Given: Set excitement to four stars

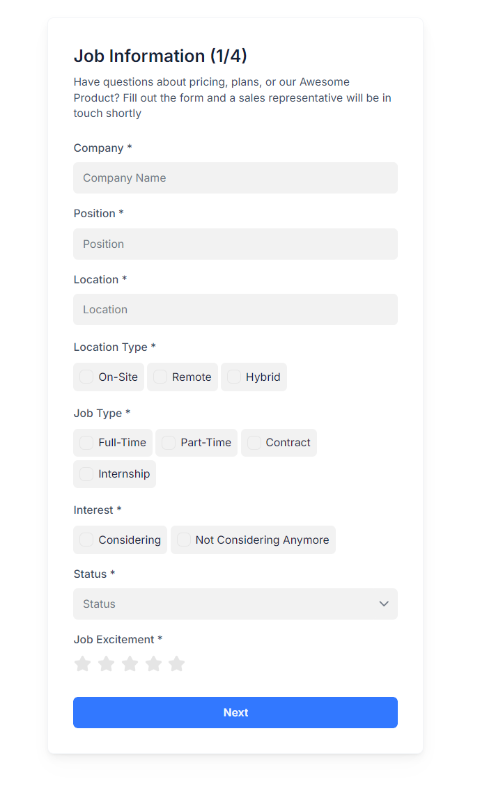Looking at the screenshot, I should pyautogui.click(x=153, y=663).
